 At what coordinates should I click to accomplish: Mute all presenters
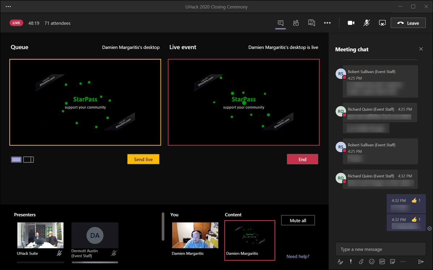point(298,220)
